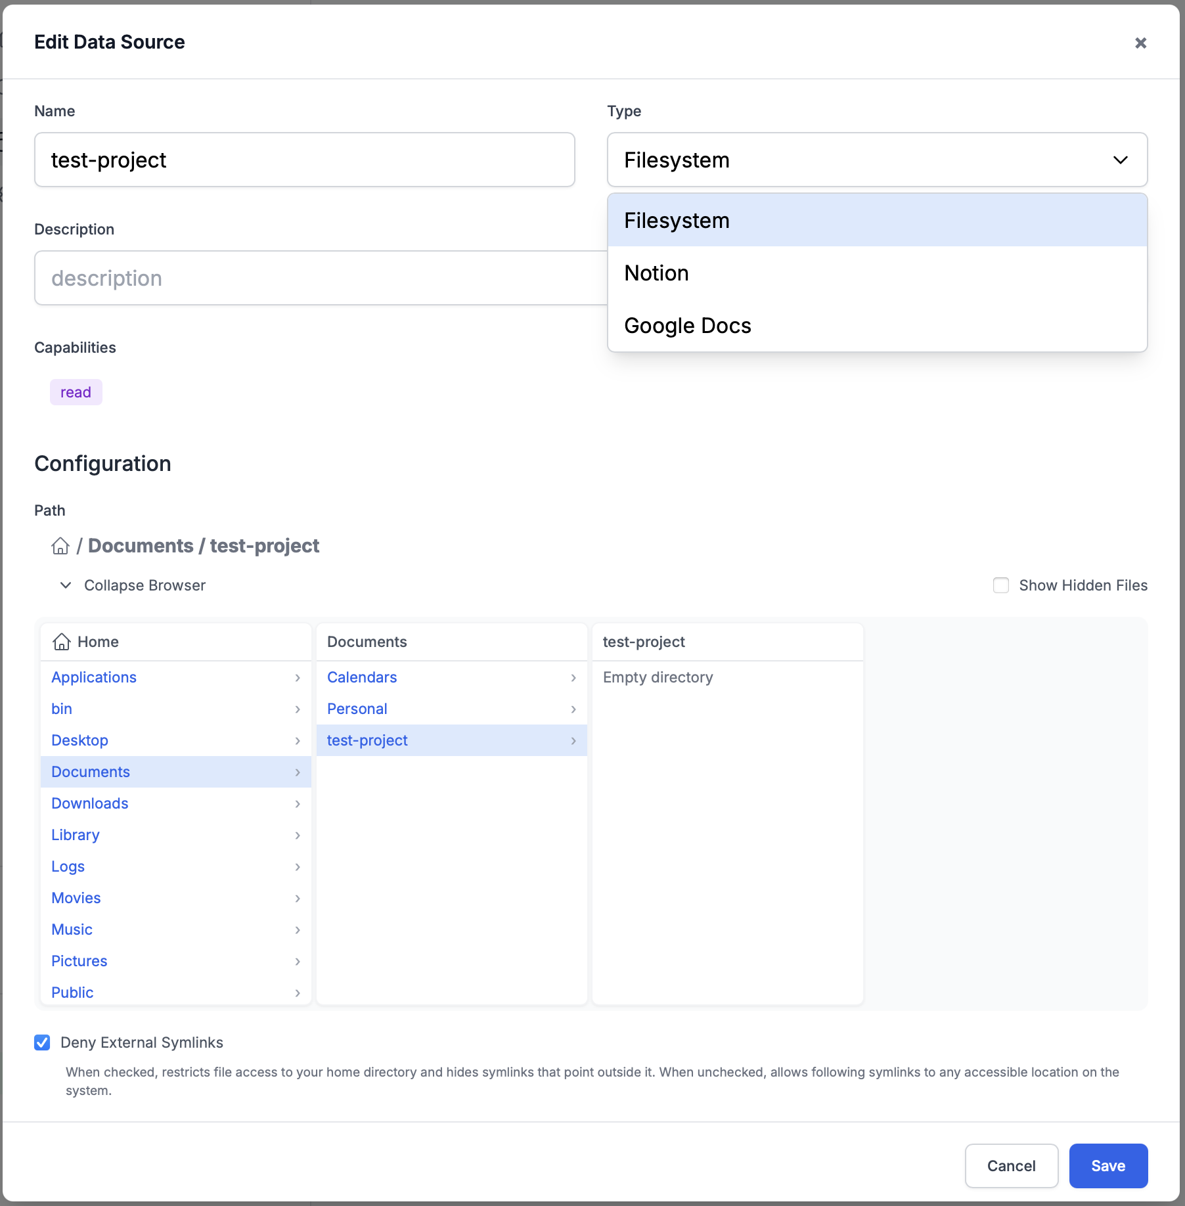Open the Downloads folder in Home column

pyautogui.click(x=90, y=803)
